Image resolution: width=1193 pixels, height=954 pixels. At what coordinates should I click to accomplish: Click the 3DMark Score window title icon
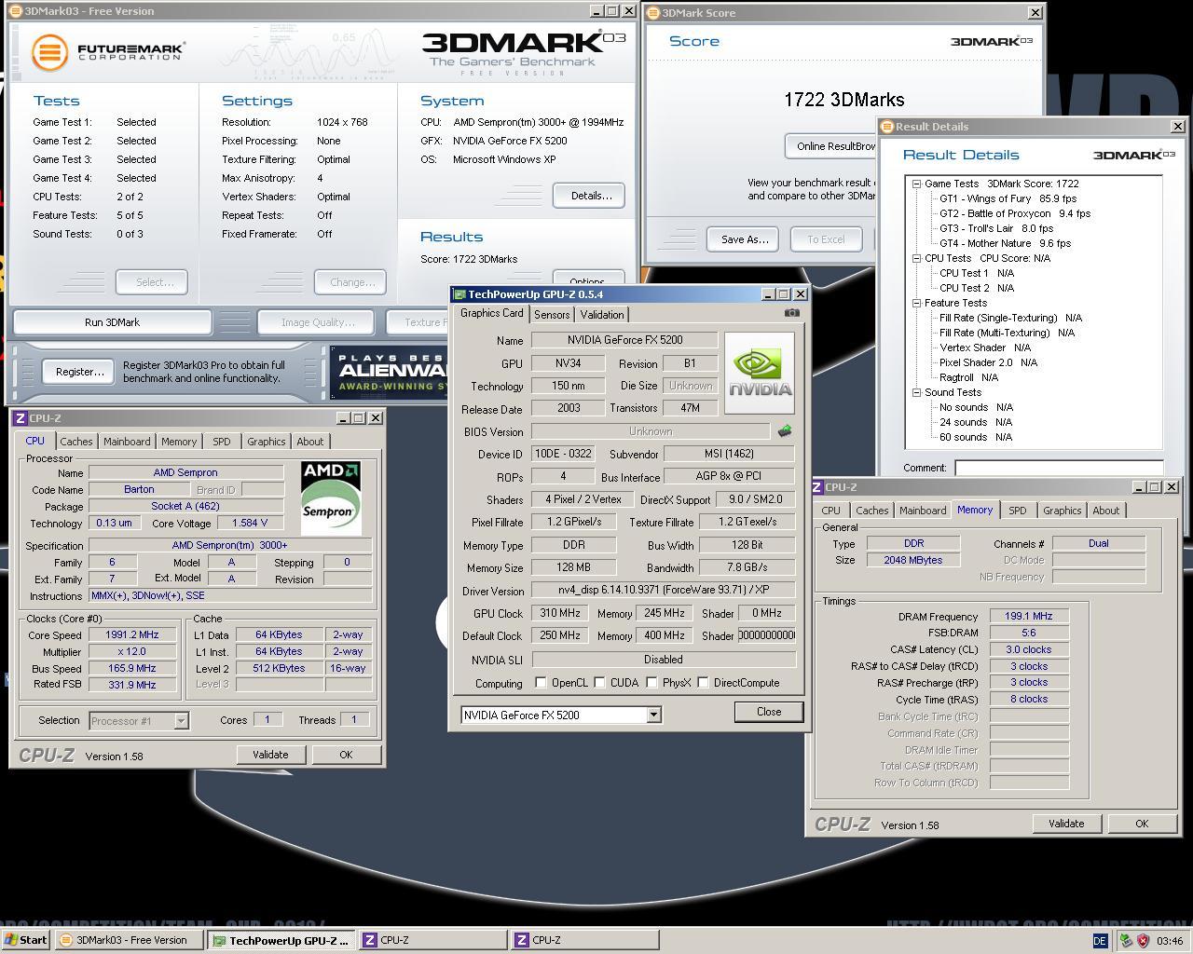[653, 13]
